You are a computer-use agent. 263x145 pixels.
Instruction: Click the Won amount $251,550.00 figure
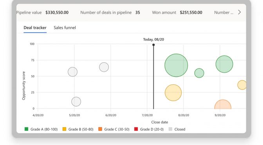point(191,12)
